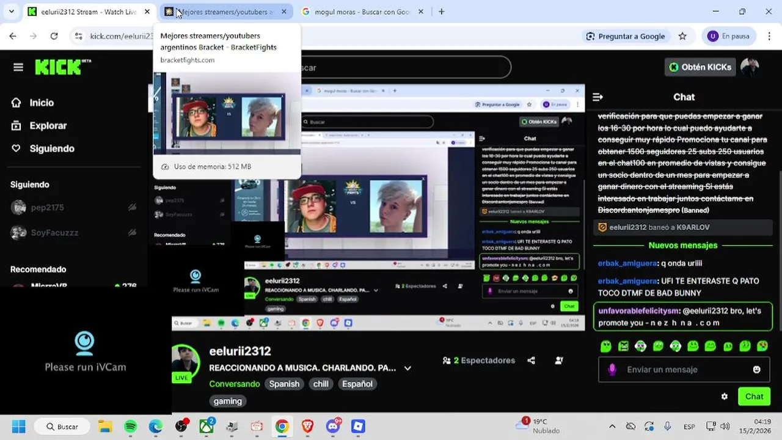This screenshot has height=440, width=782.
Task: Switch to mogul moras Google tab
Action: [x=362, y=12]
